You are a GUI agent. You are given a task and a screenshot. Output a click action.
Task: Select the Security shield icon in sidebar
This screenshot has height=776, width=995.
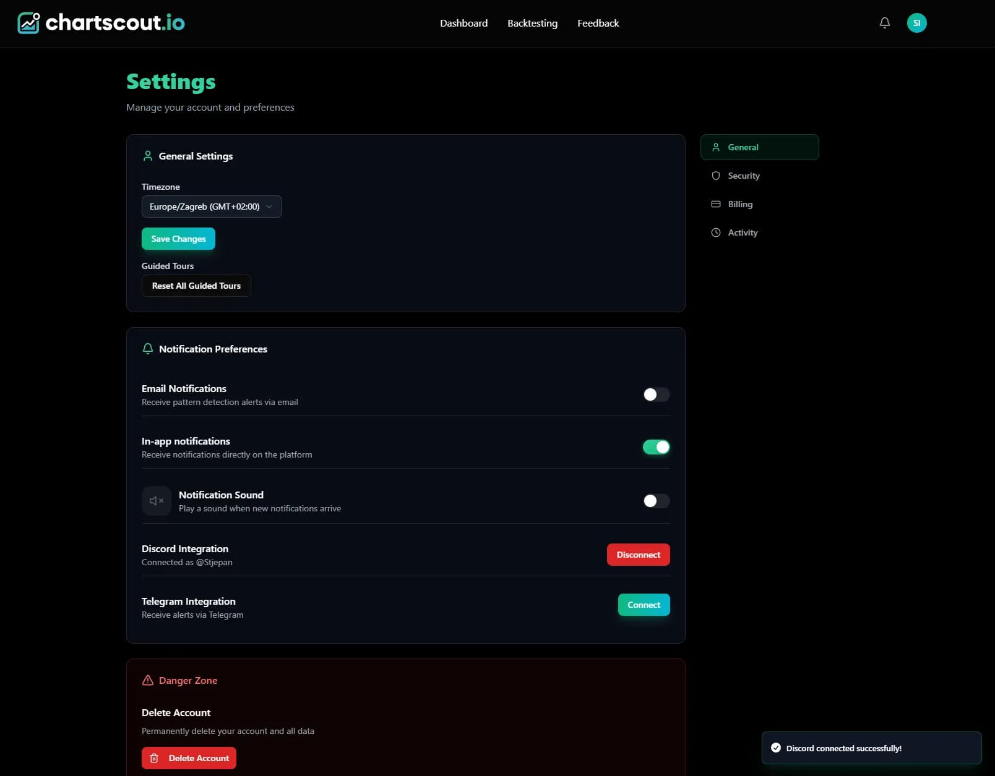point(715,176)
